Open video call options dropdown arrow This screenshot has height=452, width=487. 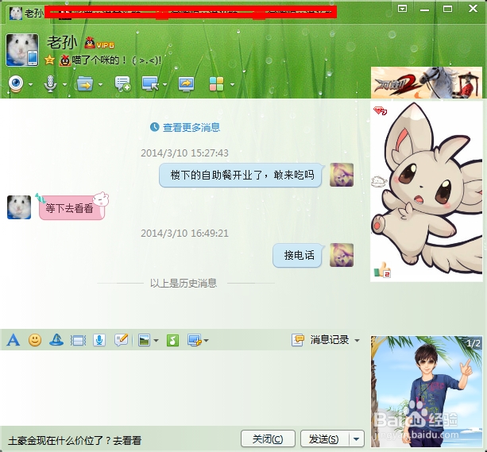click(x=30, y=84)
